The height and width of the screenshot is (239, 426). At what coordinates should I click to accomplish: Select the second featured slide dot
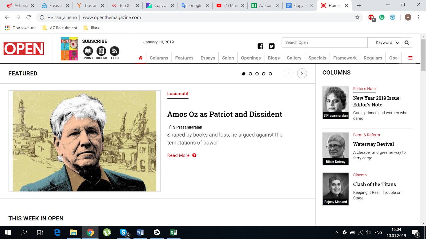250,74
